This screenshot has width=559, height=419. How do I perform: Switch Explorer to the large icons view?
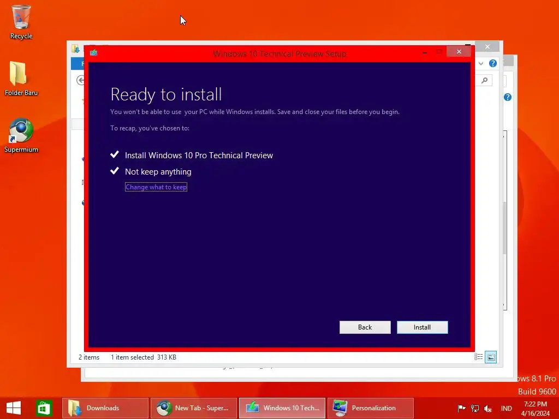click(491, 357)
